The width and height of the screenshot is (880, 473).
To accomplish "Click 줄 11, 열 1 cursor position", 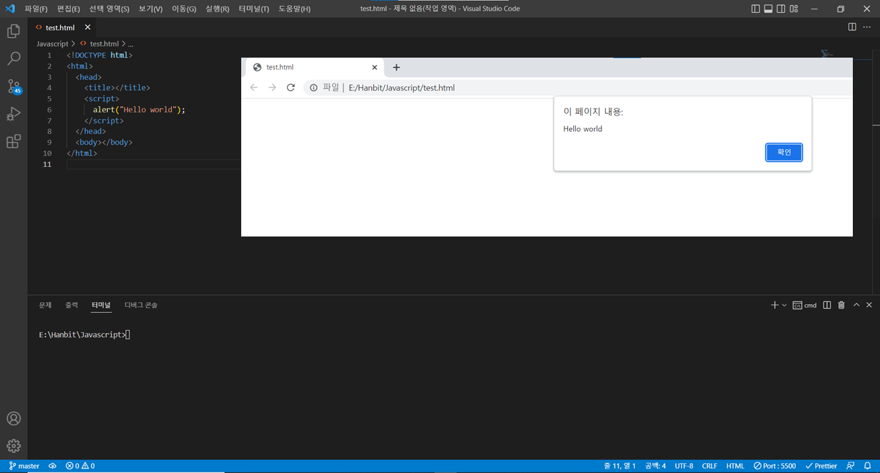I will (620, 466).
